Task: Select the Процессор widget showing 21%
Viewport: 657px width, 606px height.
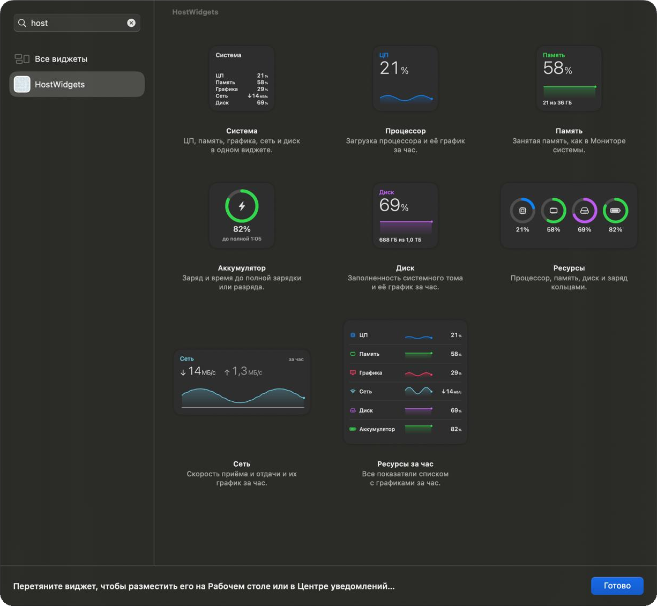Action: (x=405, y=79)
